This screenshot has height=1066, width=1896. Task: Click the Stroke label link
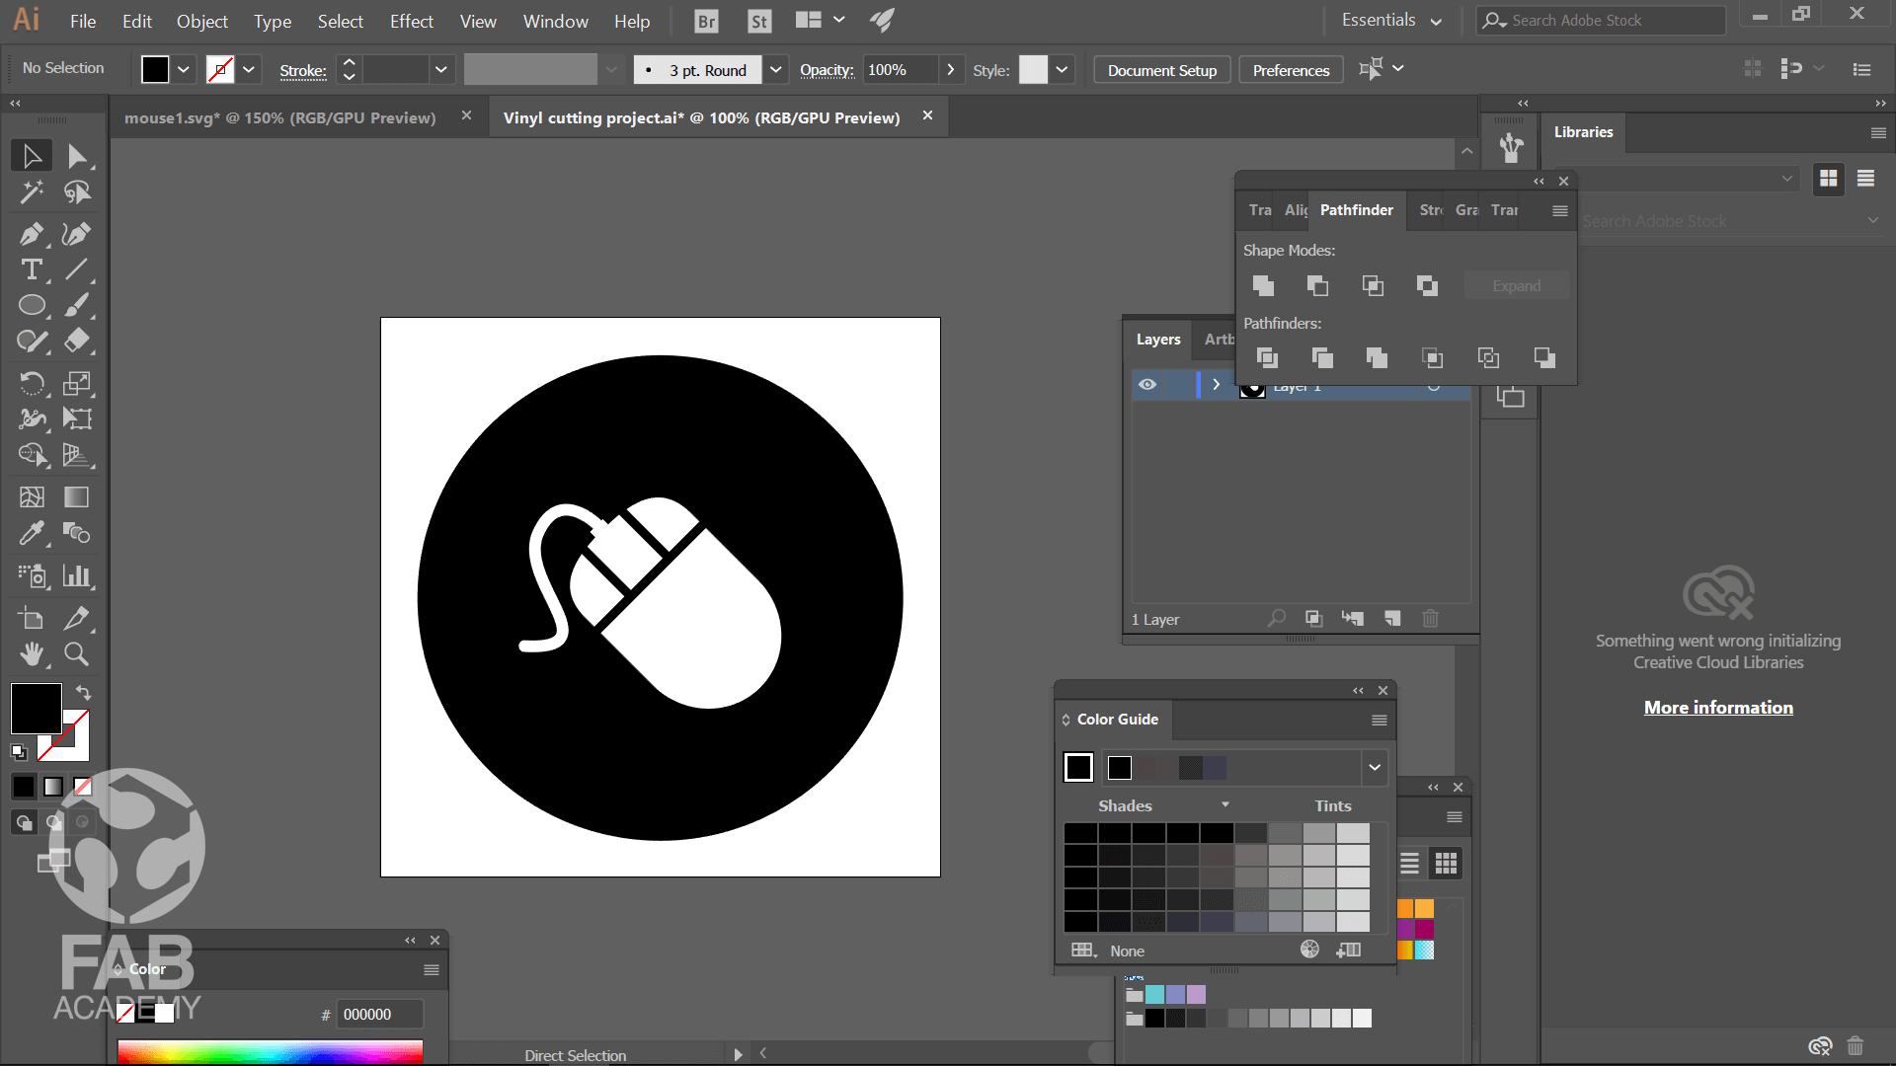tap(303, 70)
